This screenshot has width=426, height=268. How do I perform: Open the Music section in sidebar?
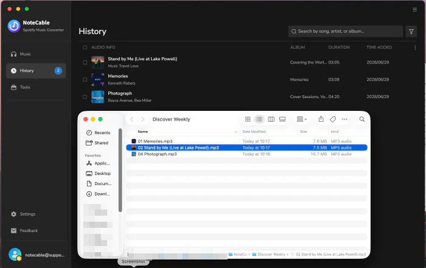click(x=36, y=54)
